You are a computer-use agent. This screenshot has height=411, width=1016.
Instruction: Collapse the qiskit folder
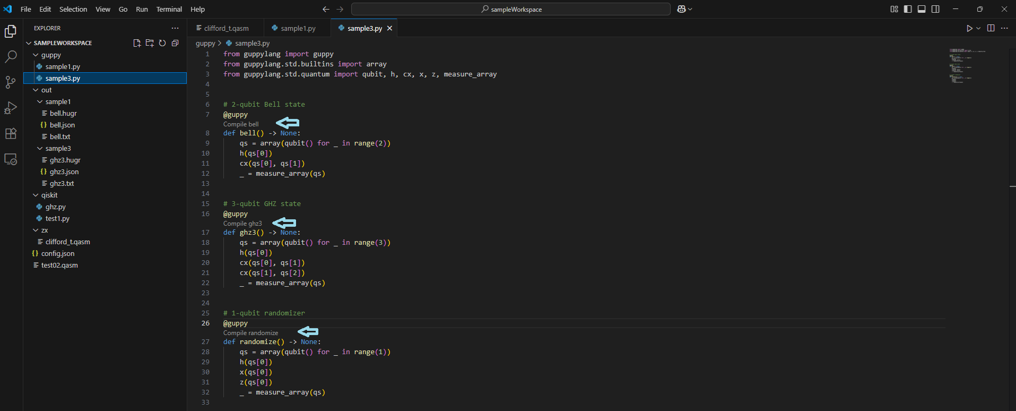click(36, 195)
